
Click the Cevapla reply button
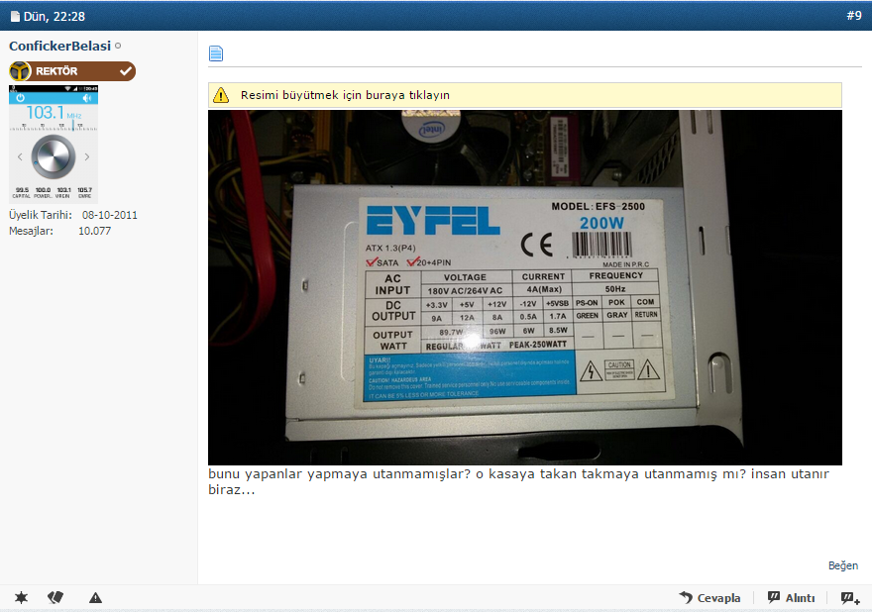pos(709,597)
